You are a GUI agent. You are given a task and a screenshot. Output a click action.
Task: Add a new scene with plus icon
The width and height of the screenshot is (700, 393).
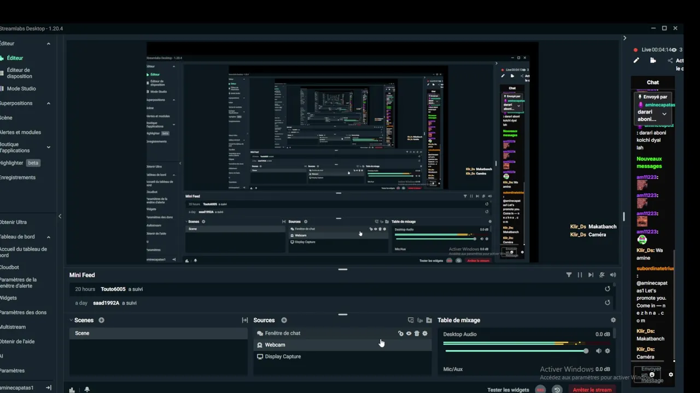pos(101,320)
